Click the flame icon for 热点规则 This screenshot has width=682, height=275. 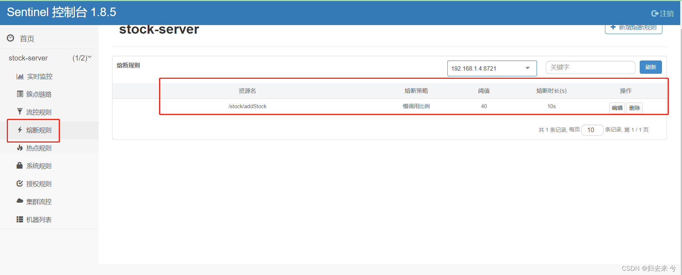pyautogui.click(x=20, y=148)
